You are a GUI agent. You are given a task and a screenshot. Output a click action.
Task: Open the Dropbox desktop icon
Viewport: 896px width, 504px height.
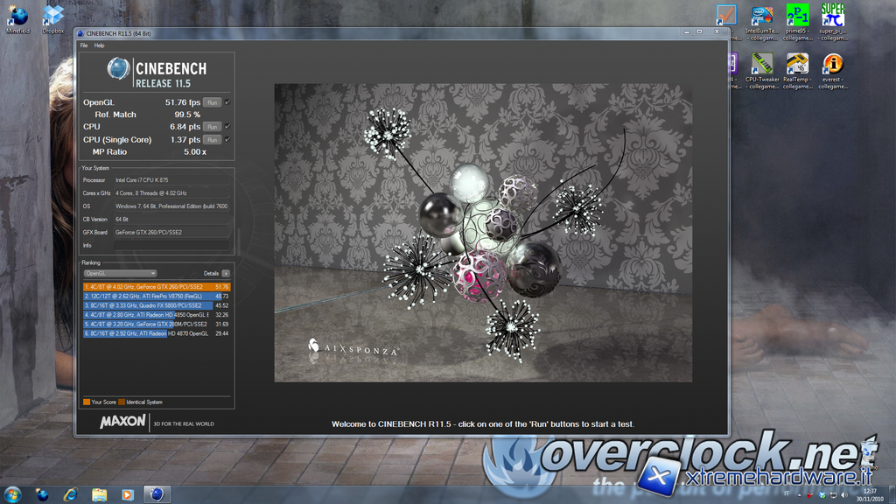click(53, 17)
